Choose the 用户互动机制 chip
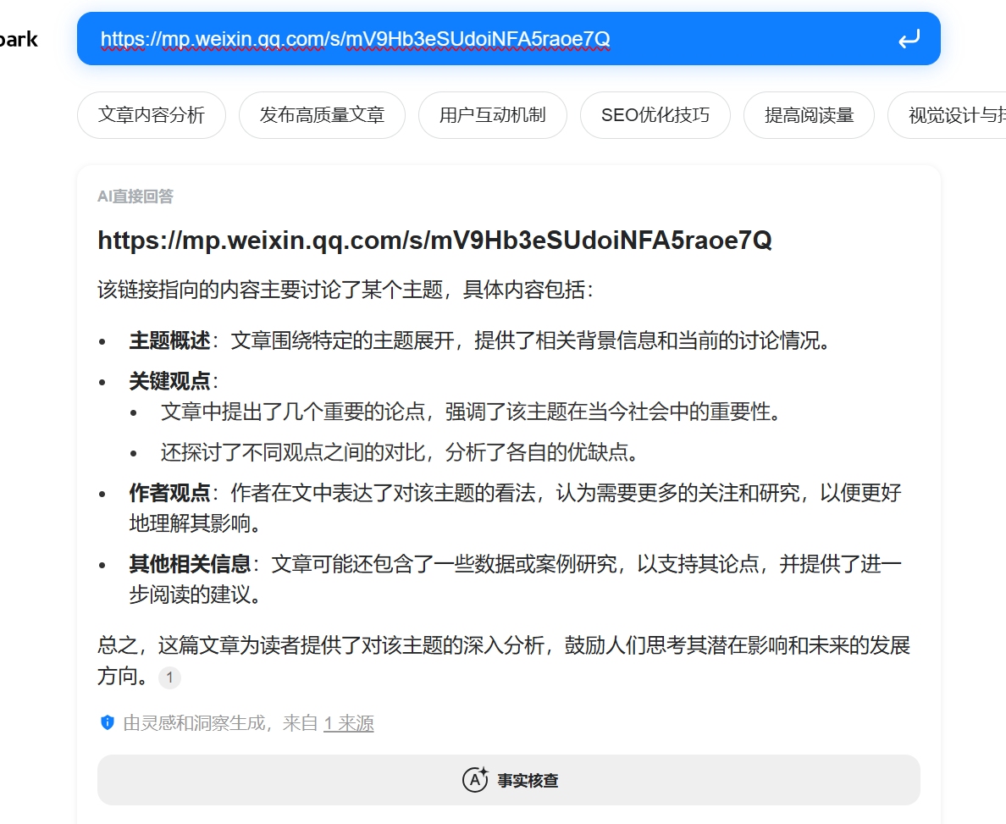The height and width of the screenshot is (824, 1006). pos(493,115)
